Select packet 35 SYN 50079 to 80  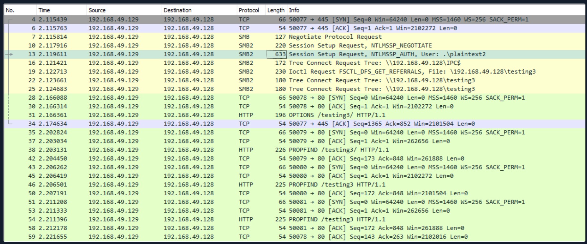coord(294,132)
